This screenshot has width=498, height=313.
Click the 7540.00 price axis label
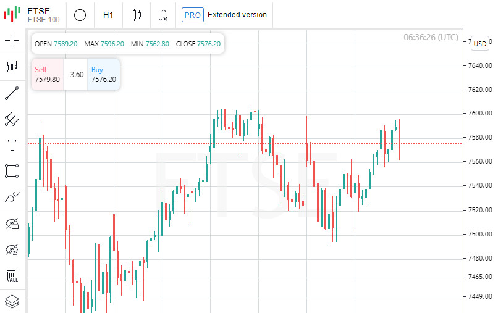[480, 185]
